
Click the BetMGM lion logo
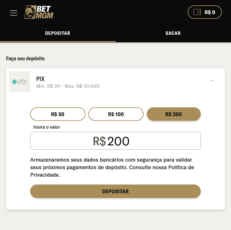pyautogui.click(x=39, y=12)
